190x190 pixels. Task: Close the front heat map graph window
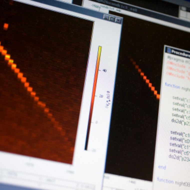tap(118, 20)
